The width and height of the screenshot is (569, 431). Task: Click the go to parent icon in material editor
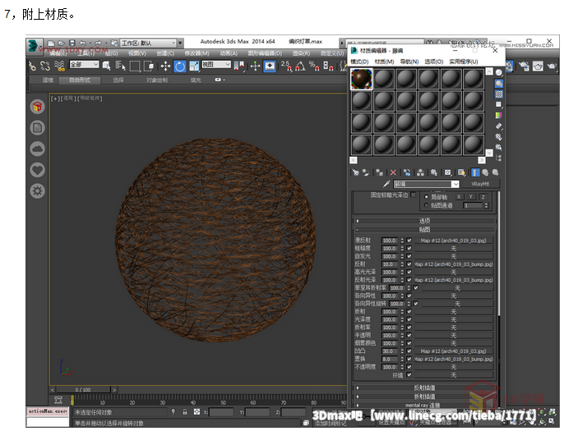[x=485, y=172]
